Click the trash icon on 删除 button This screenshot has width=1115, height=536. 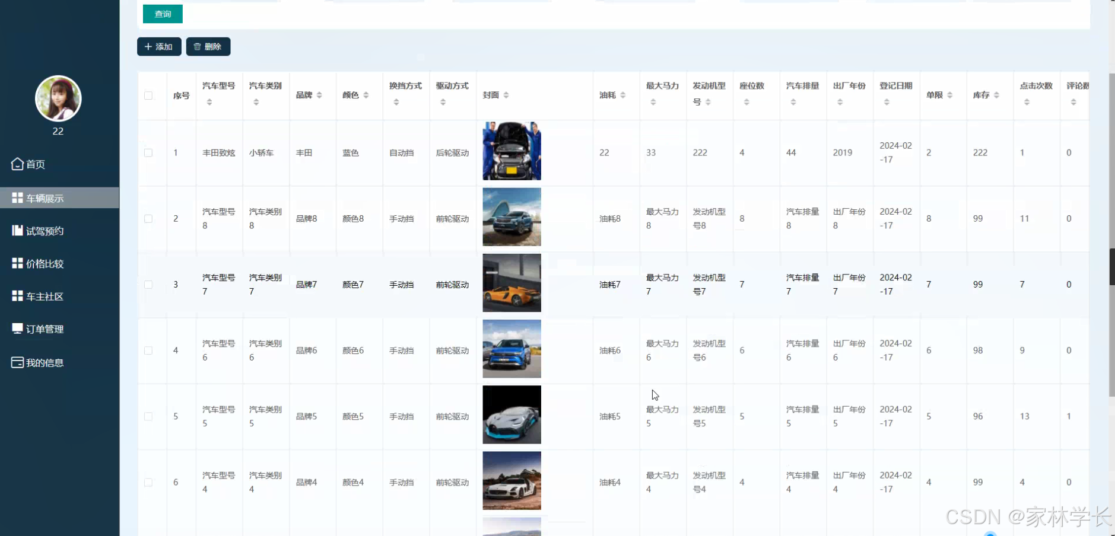[x=198, y=46]
